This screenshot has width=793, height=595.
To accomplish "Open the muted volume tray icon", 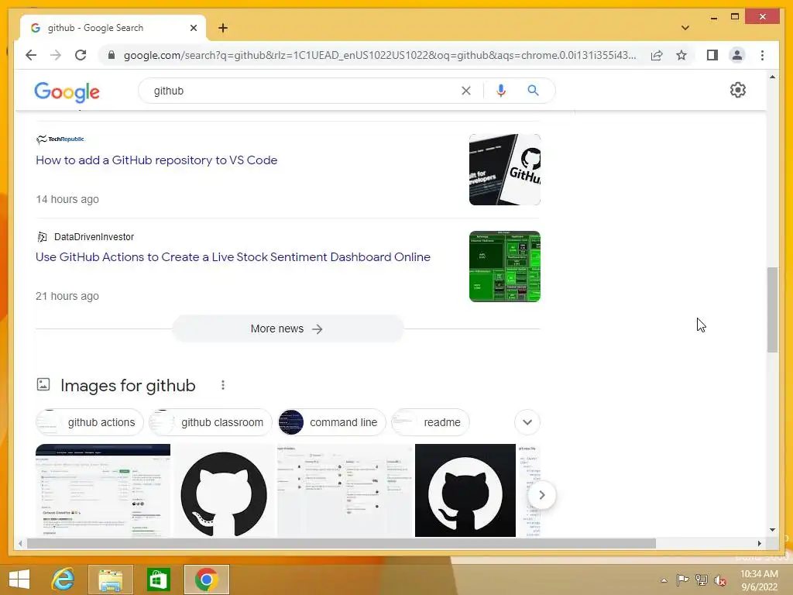I will click(x=720, y=580).
